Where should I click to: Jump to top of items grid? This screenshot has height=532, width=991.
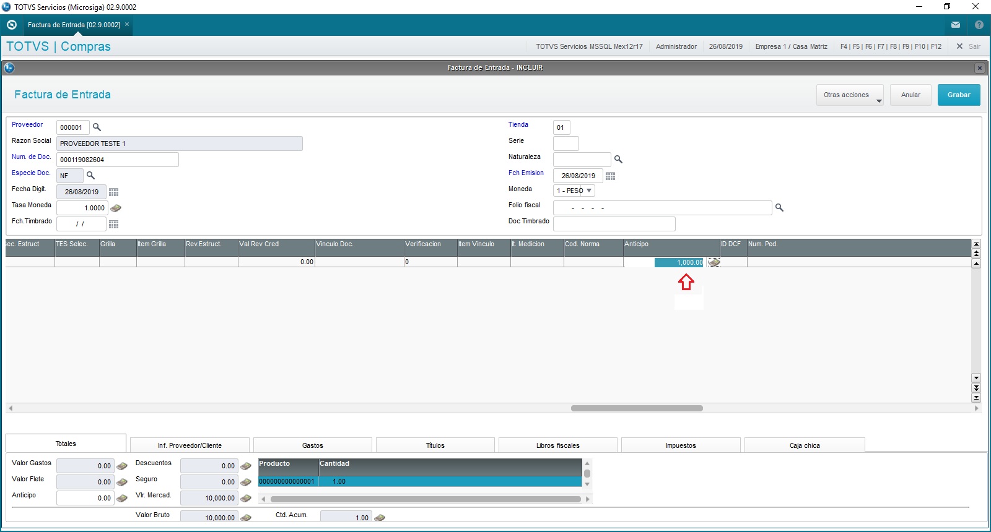coord(976,244)
